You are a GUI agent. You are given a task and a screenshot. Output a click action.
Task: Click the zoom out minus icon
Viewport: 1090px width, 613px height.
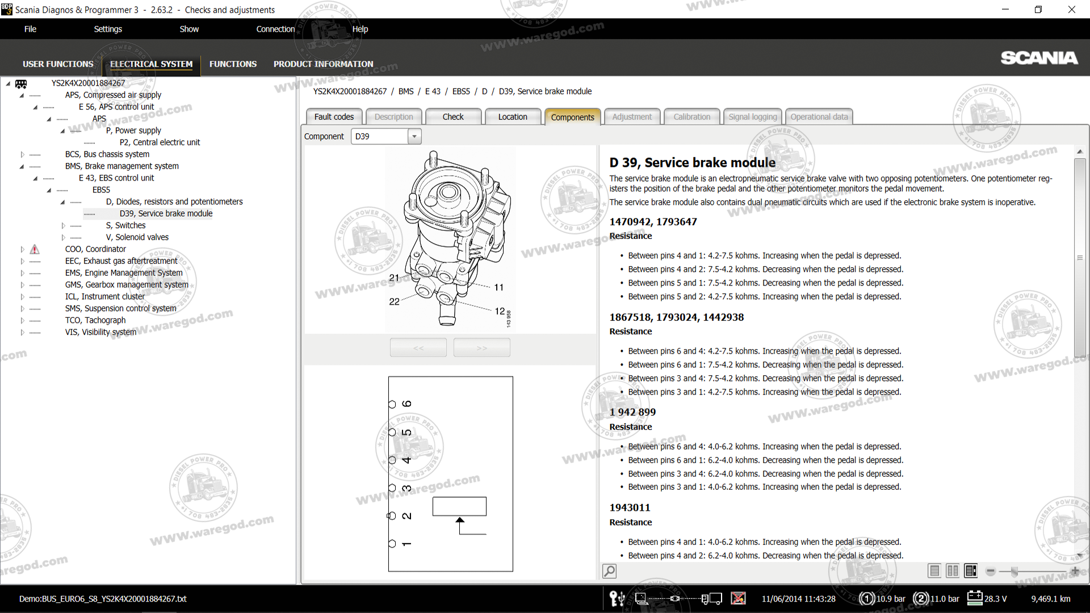pos(991,572)
